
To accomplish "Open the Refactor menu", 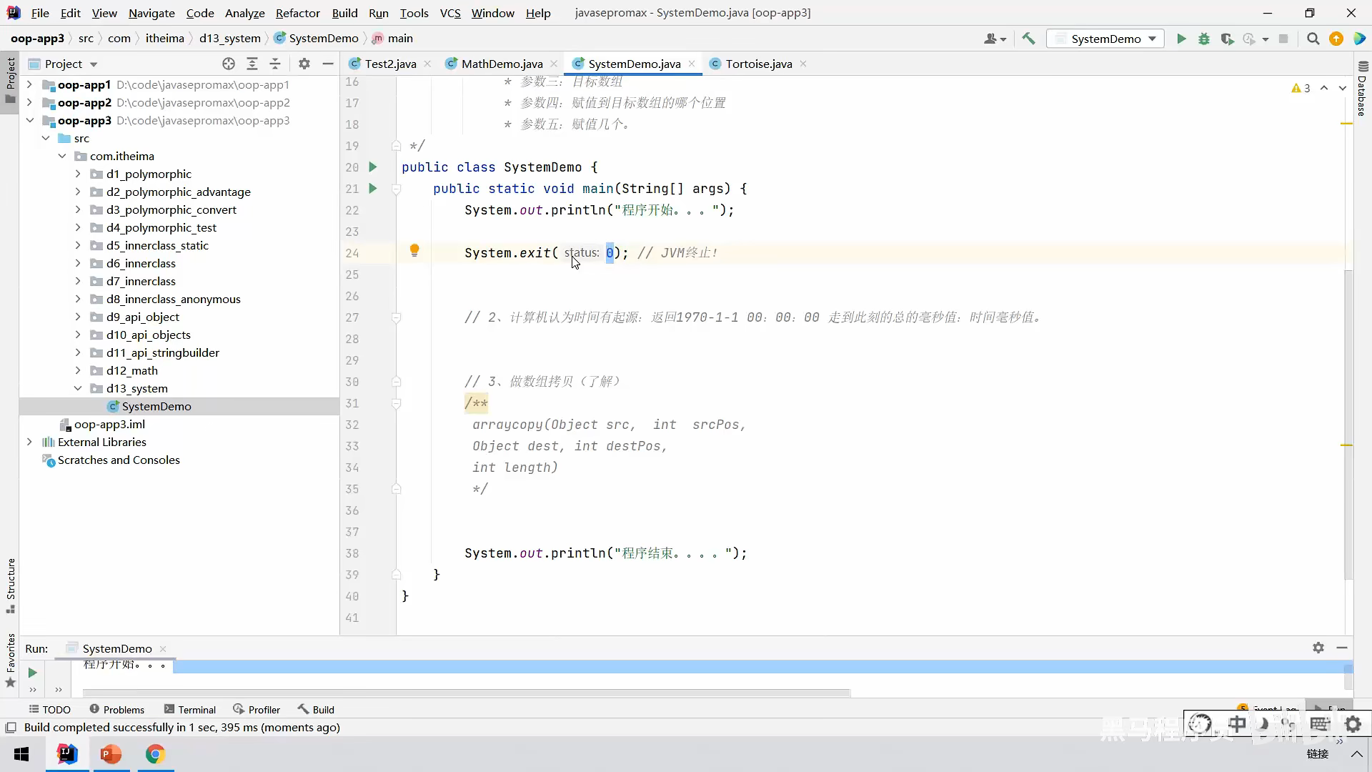I will 297,13.
